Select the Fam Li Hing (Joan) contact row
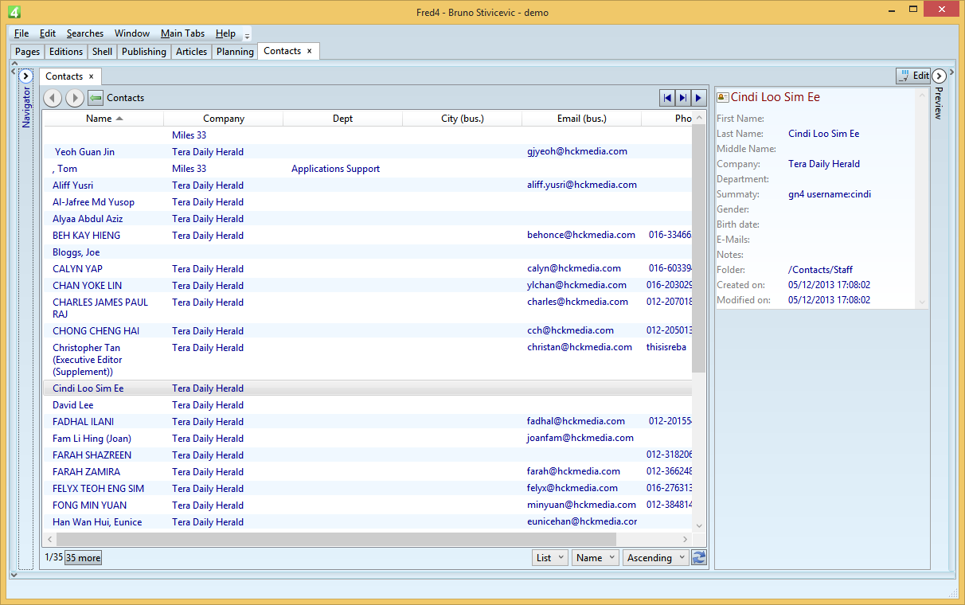This screenshot has width=965, height=605. pos(368,439)
